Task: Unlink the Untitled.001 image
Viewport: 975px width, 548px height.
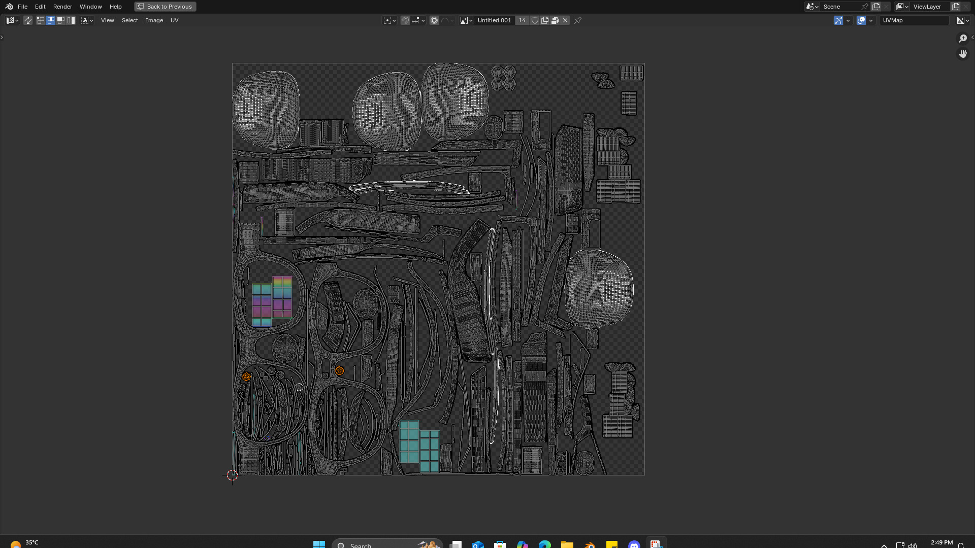Action: coord(565,20)
